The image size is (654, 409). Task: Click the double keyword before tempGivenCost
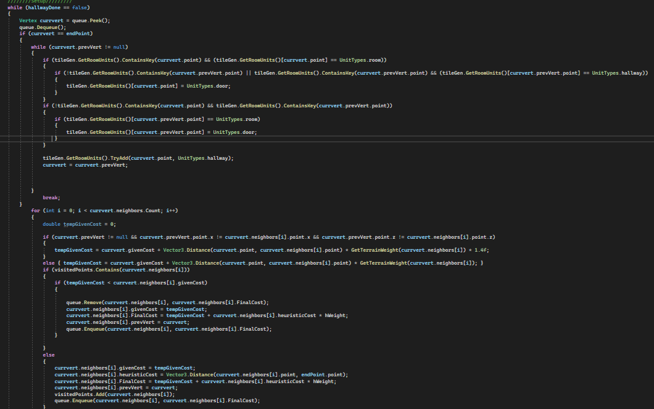51,224
